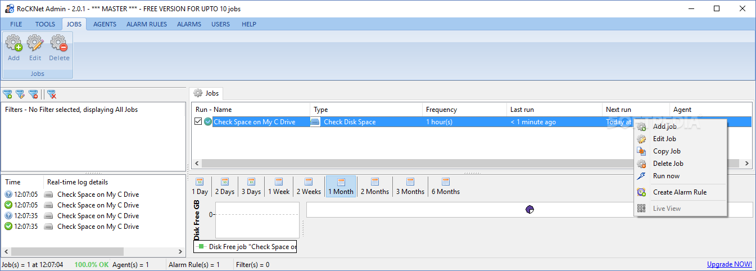
Task: Open the HELP ribbon tab
Action: point(249,24)
